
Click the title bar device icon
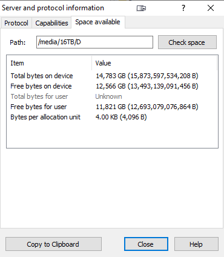tap(141, 8)
